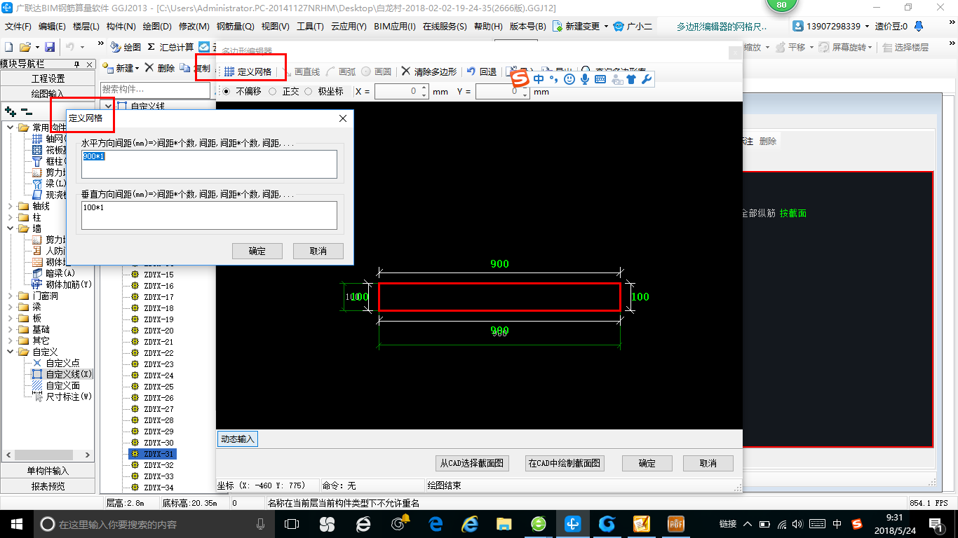Select the 画直线 draw line tool

tap(301, 71)
